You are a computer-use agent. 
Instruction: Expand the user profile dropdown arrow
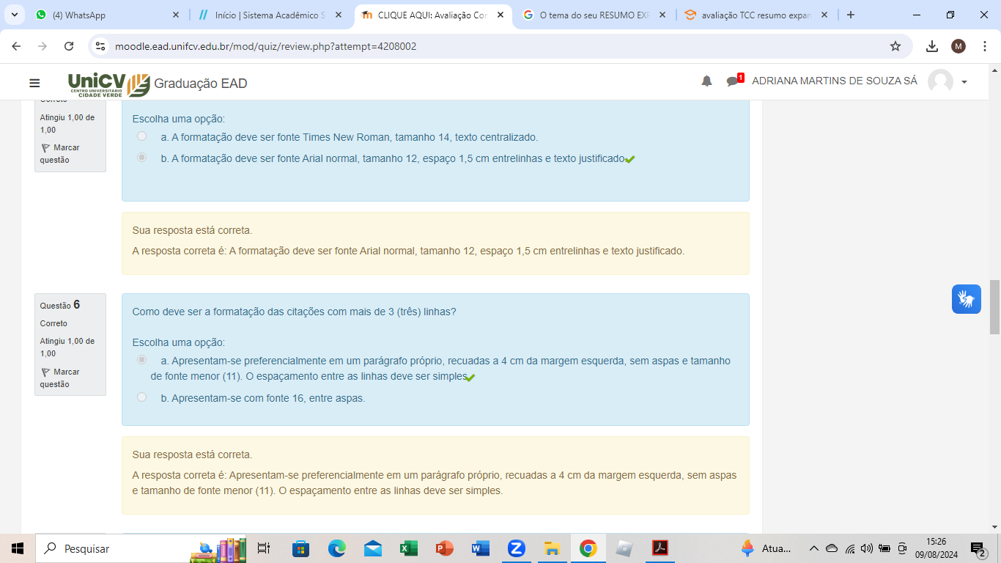pyautogui.click(x=964, y=82)
